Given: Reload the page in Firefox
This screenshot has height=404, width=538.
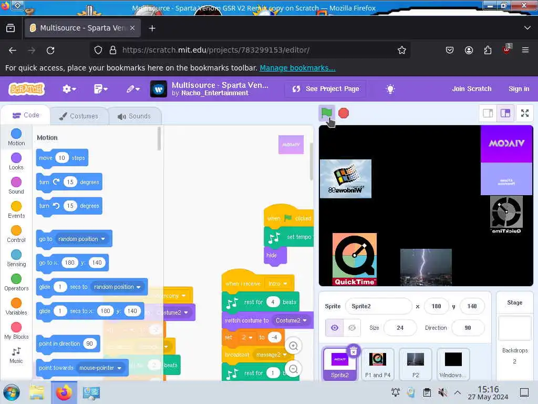Looking at the screenshot, I should click(50, 50).
